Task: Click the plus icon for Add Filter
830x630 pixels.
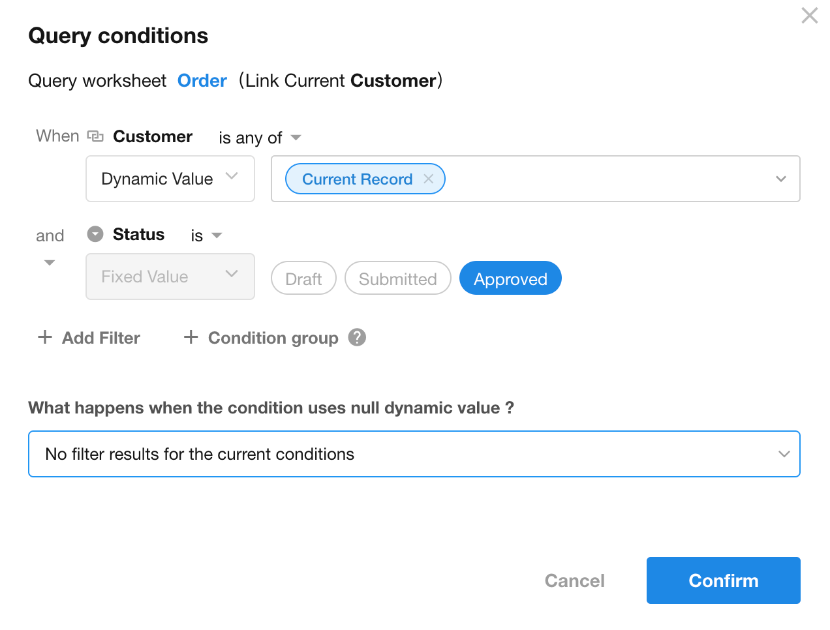Action: 45,337
